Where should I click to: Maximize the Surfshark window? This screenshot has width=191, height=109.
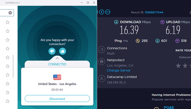click(88, 2)
